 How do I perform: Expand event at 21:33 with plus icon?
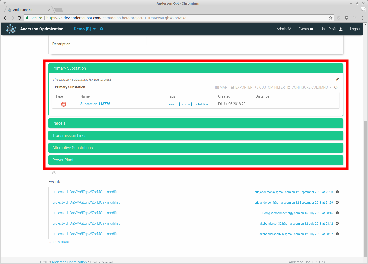click(337, 192)
